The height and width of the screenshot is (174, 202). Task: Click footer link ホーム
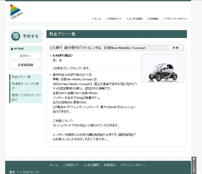pos(54,165)
